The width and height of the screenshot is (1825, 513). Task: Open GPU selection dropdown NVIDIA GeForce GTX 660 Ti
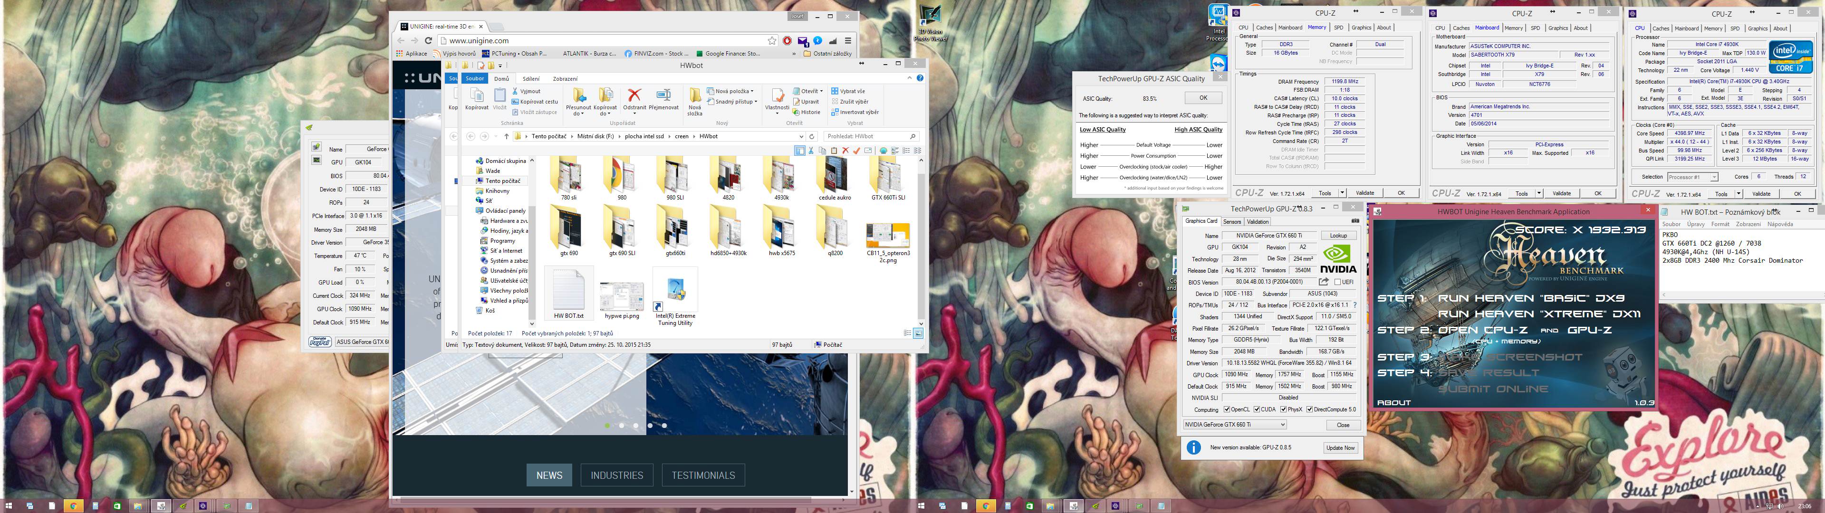[x=1235, y=425]
